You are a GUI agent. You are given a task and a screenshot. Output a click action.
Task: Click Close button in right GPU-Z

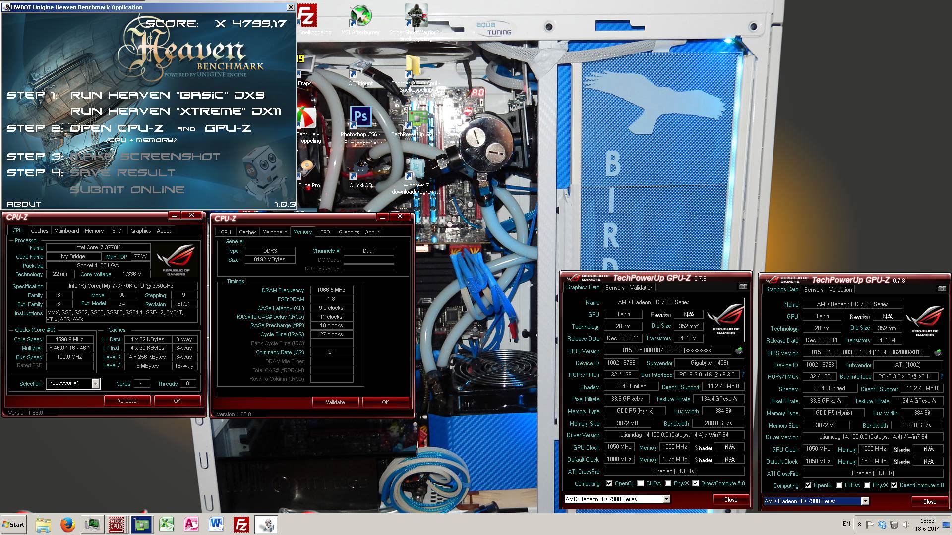point(930,501)
